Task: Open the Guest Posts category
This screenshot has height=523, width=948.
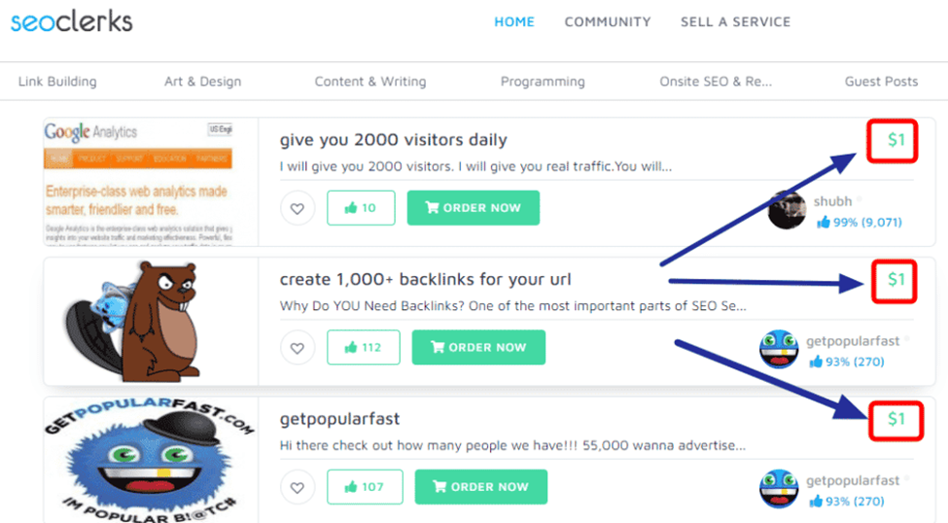Action: [881, 82]
